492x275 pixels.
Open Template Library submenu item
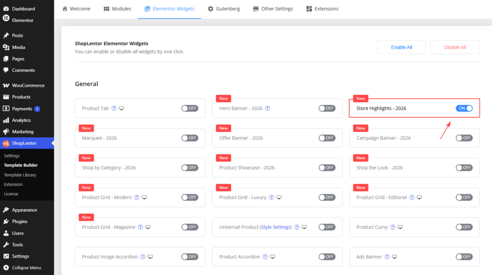click(x=20, y=175)
